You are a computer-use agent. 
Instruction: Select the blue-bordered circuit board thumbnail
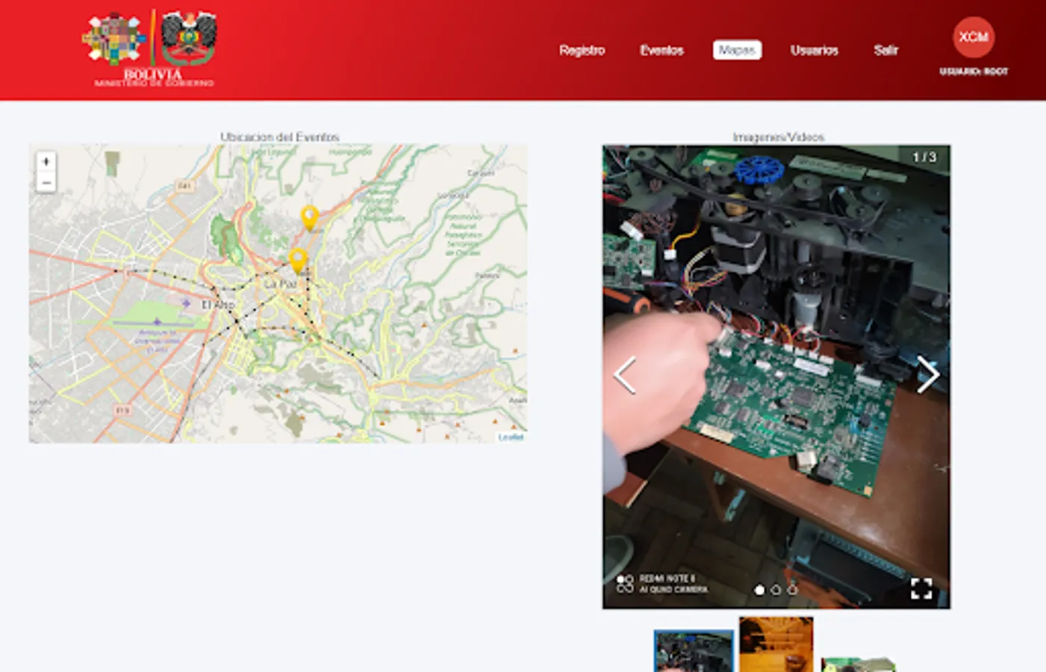(691, 650)
